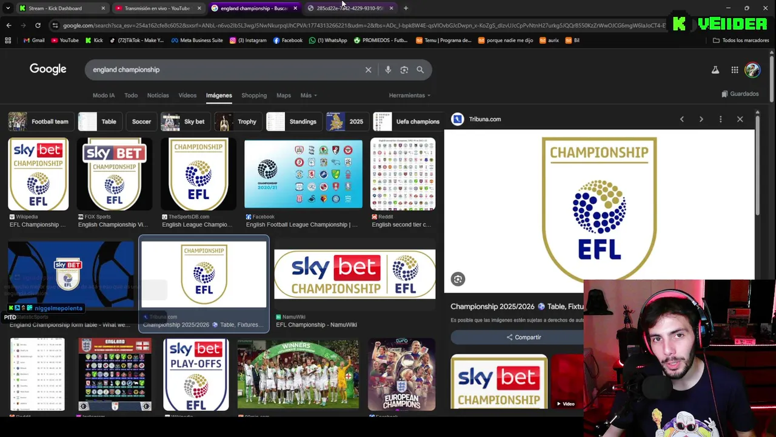Open TheSportsDB.com English League image
The height and width of the screenshot is (437, 776).
pos(198,175)
